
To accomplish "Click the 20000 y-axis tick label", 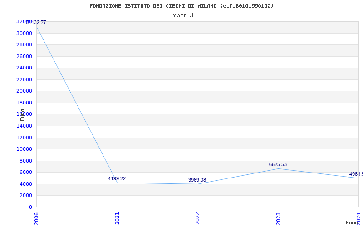I will pos(24,91).
